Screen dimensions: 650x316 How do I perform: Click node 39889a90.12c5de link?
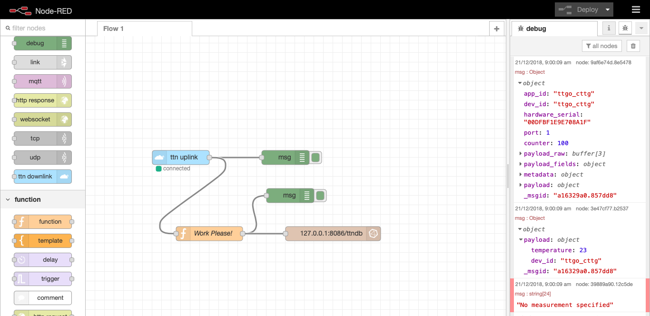pyautogui.click(x=604, y=284)
